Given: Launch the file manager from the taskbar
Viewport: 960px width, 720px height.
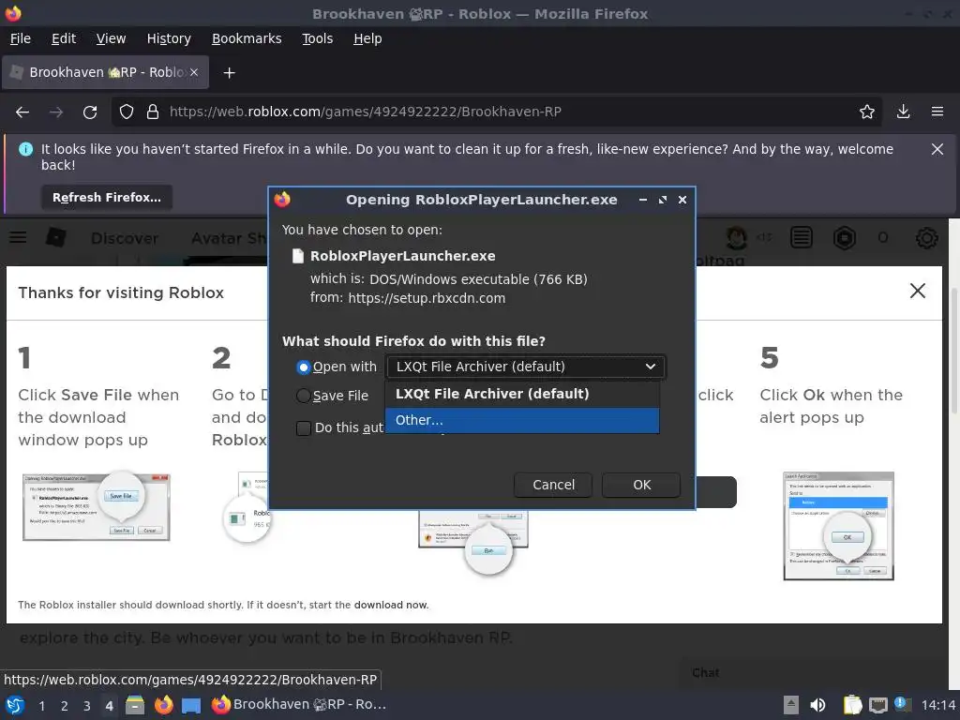Looking at the screenshot, I should click(135, 705).
